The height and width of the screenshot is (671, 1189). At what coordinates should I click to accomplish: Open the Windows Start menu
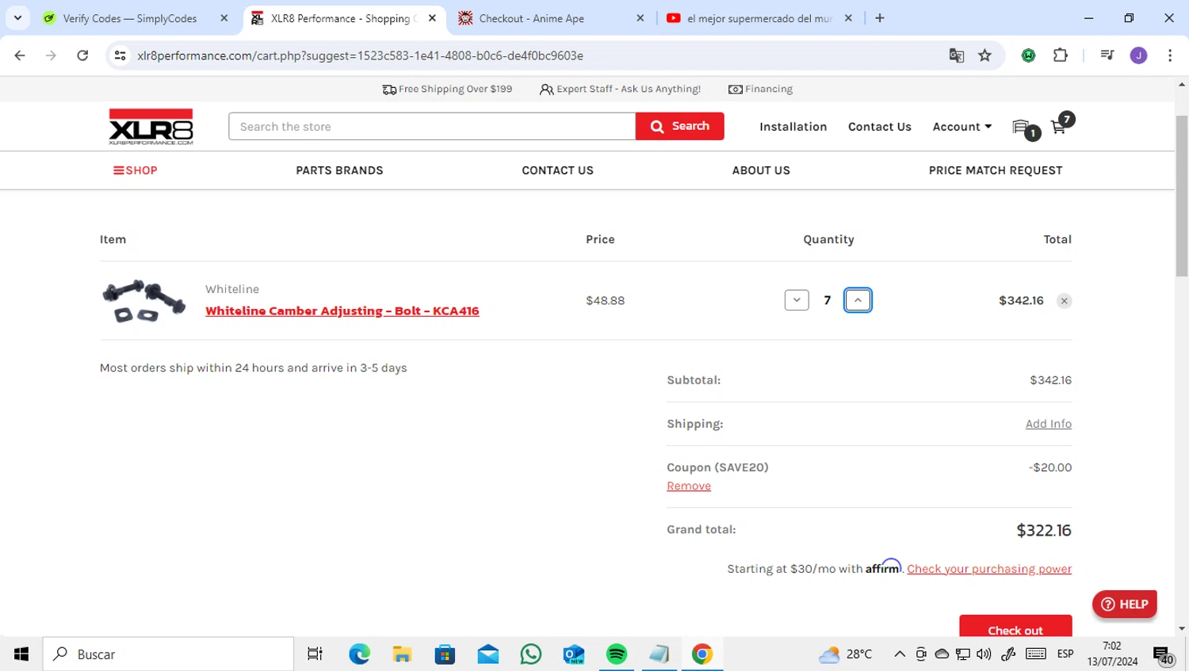[21, 654]
